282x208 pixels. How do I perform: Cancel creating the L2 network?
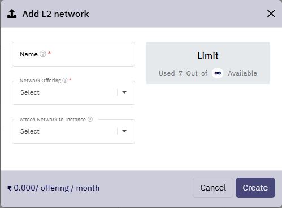pyautogui.click(x=213, y=188)
